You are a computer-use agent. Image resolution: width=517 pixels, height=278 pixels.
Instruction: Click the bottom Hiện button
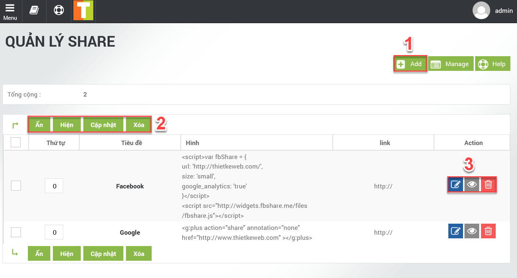67,254
